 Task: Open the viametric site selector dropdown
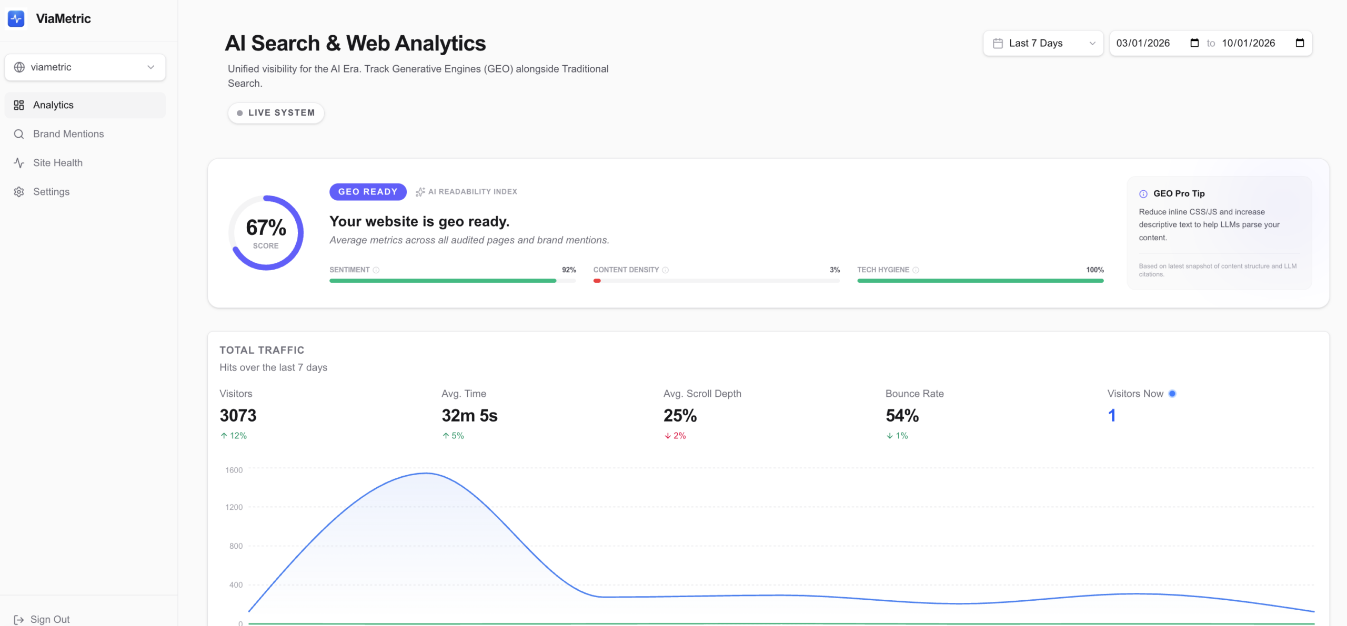click(84, 67)
